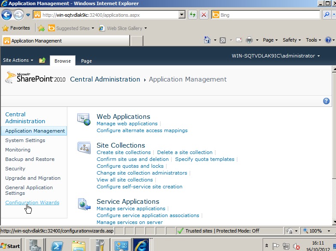Screen dimensions: 336x251
Task: Click the Home page house icon
Action: tap(207, 40)
